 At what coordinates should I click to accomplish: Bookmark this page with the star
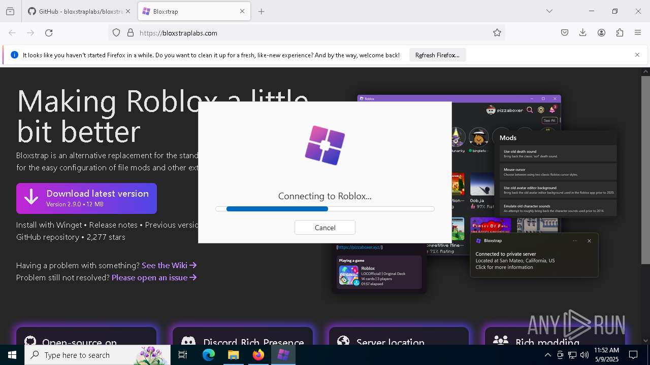[497, 33]
